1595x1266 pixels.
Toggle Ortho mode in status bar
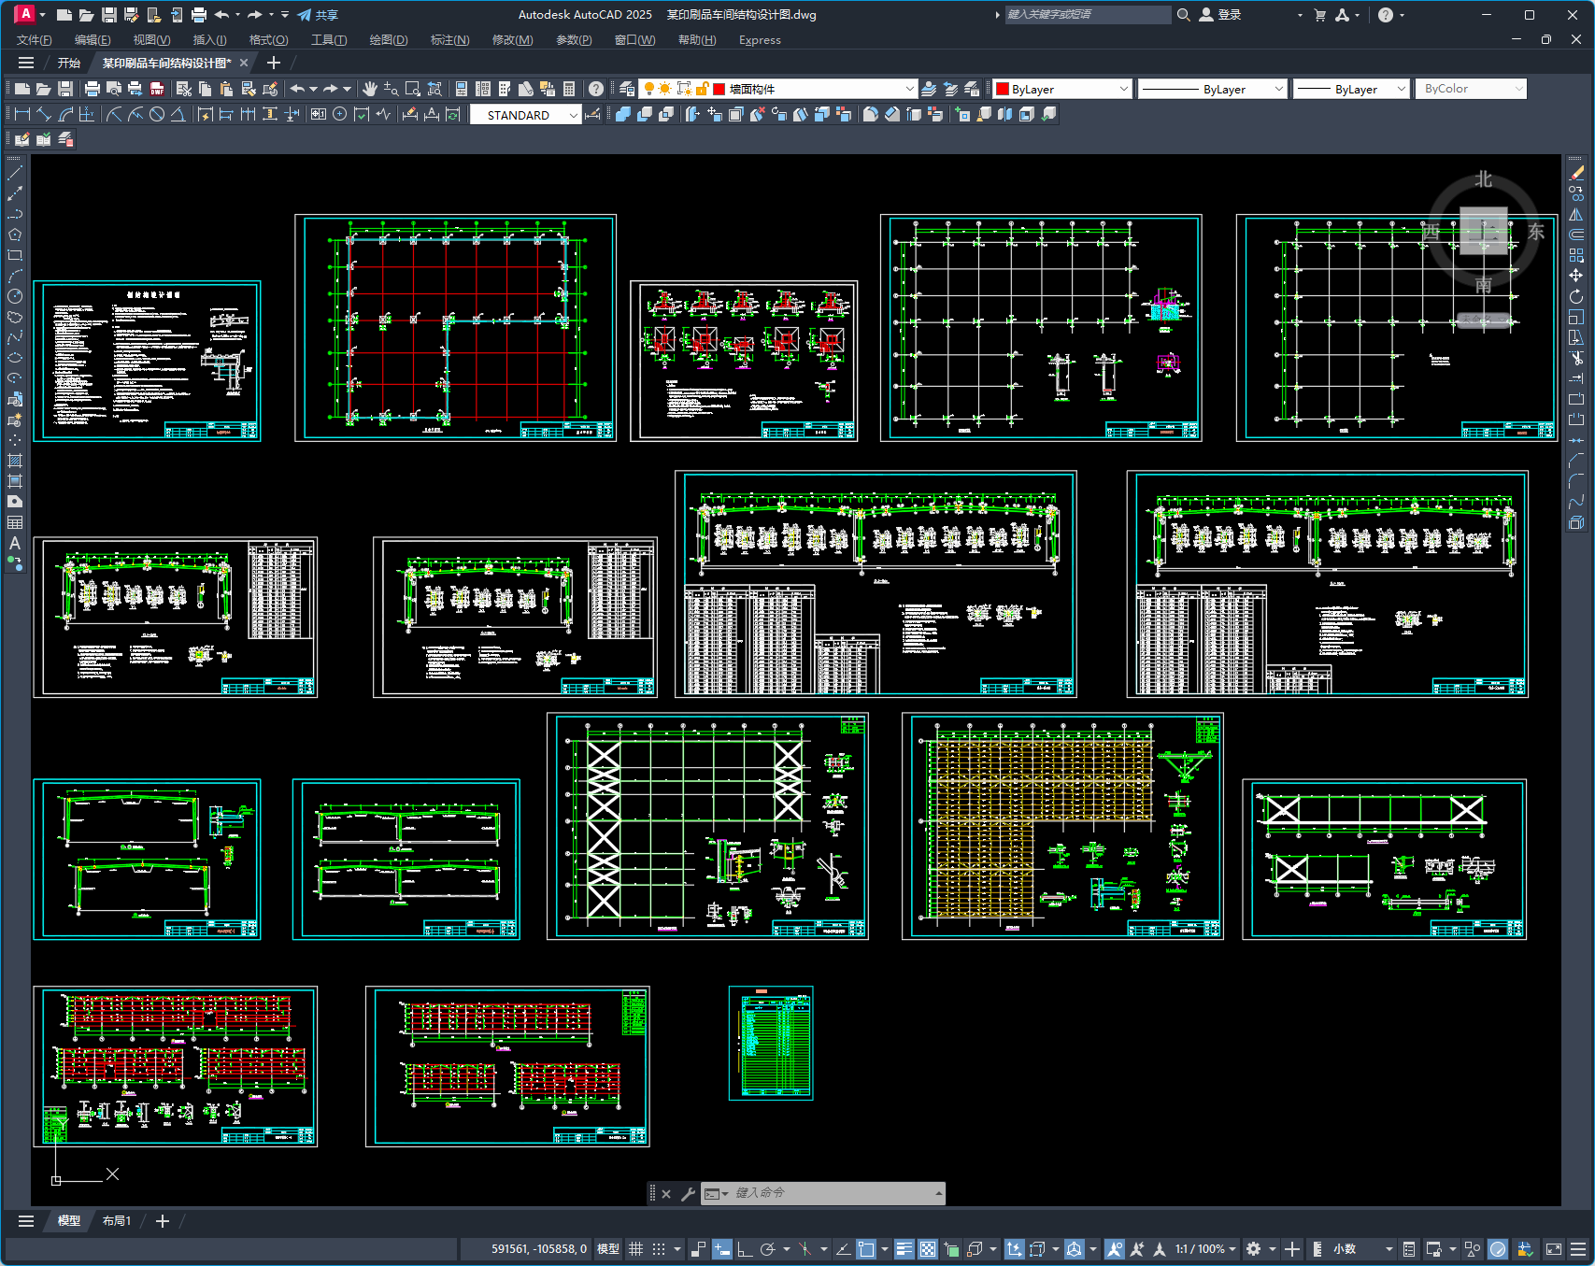[x=745, y=1249]
